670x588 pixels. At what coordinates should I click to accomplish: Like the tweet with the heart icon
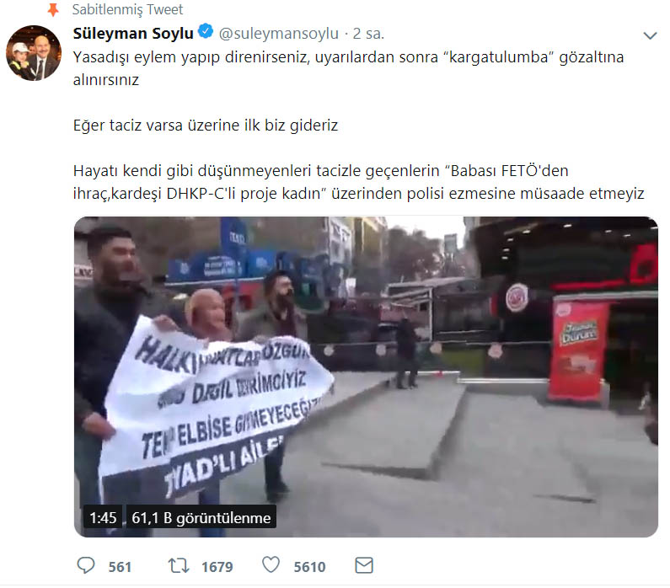click(271, 565)
